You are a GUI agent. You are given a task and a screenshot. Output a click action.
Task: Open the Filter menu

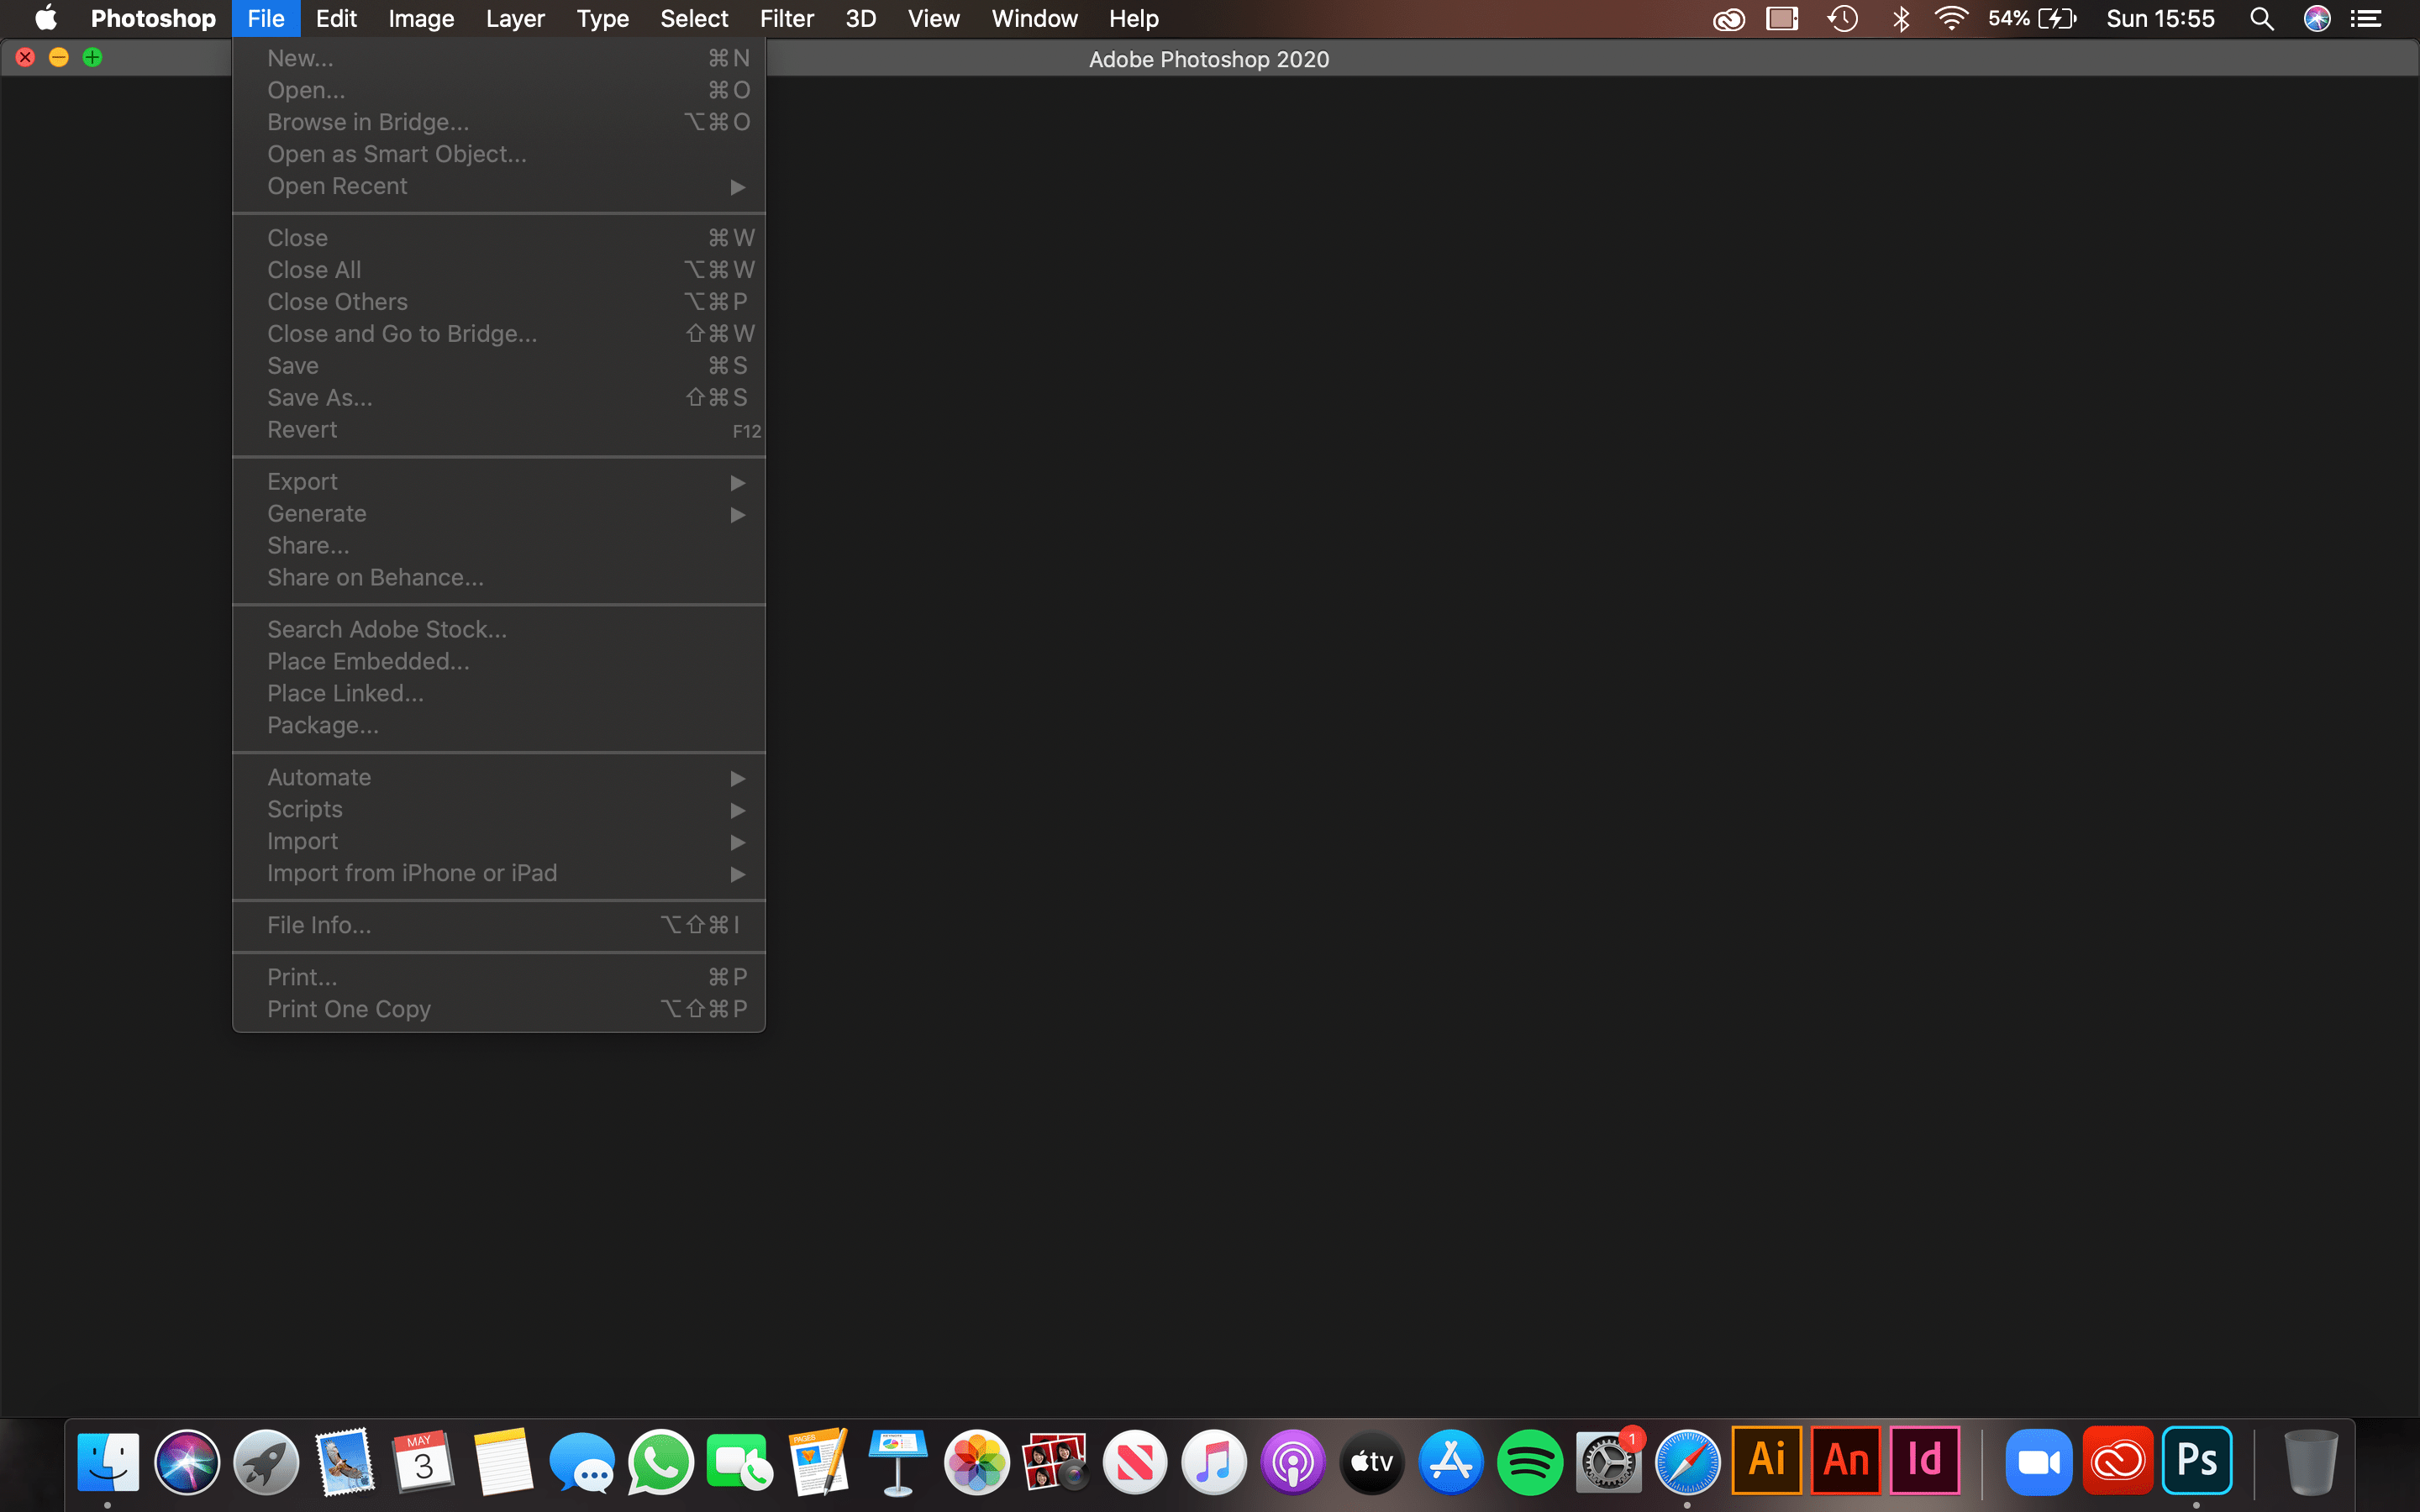(x=787, y=18)
